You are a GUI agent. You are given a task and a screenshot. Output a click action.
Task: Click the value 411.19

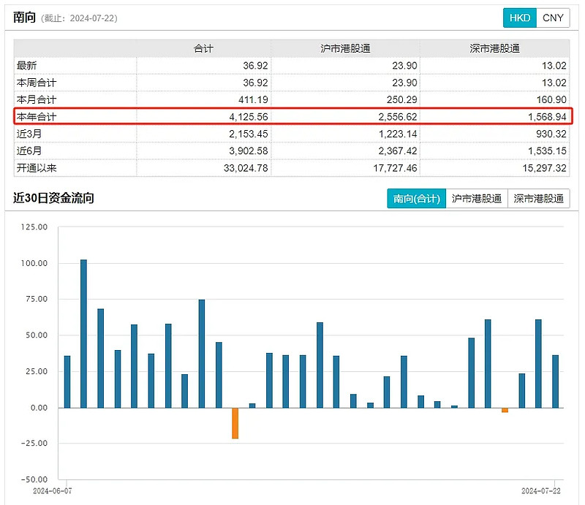253,100
